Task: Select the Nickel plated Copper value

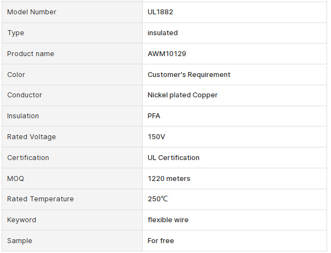Action: 182,95
